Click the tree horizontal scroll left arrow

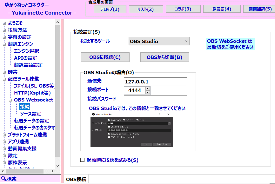tap(3, 171)
